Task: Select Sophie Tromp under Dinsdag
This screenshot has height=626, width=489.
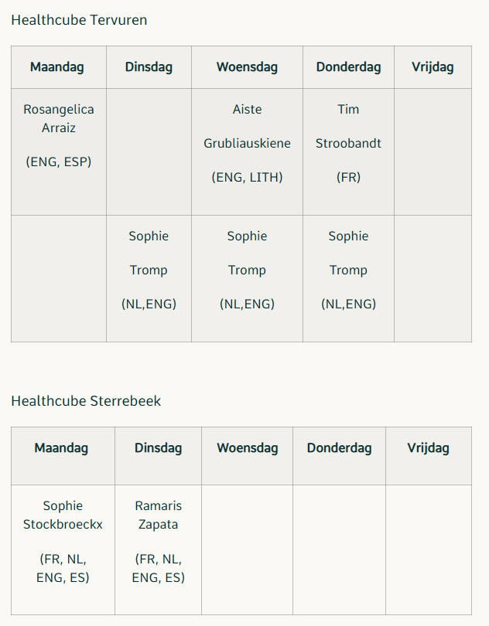Action: (x=149, y=279)
